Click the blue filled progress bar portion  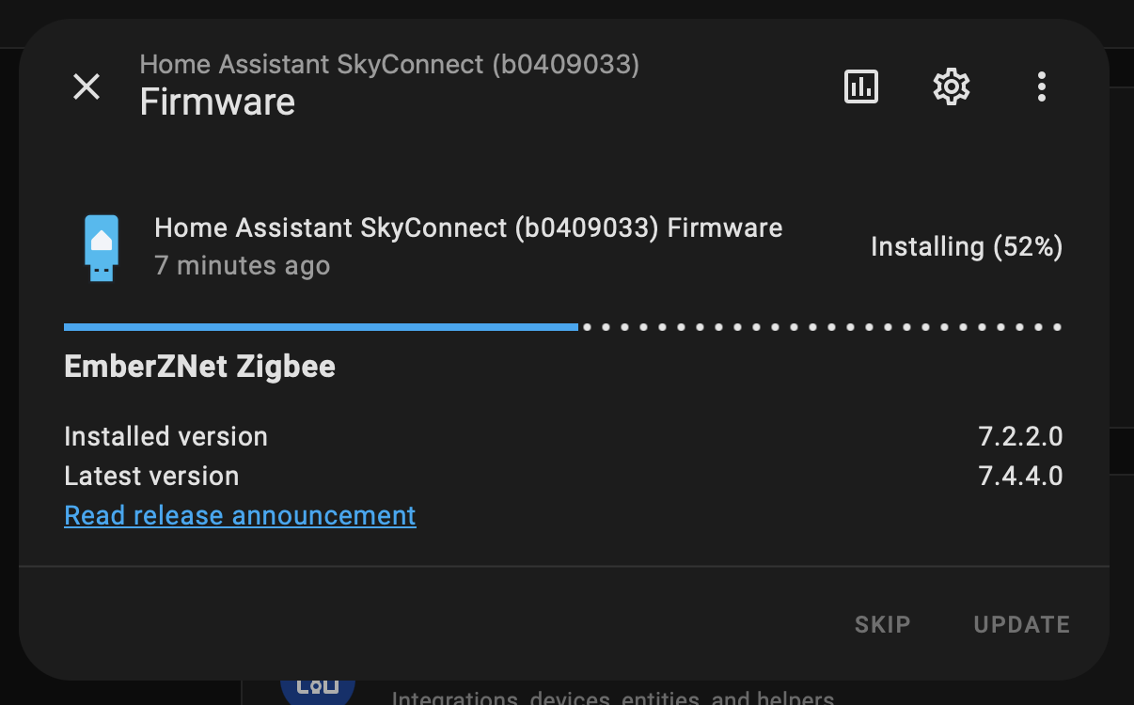(x=321, y=327)
